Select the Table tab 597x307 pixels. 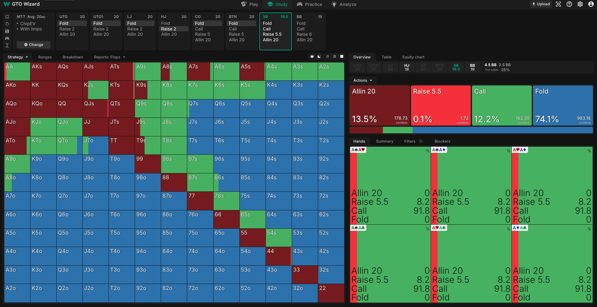pyautogui.click(x=386, y=57)
